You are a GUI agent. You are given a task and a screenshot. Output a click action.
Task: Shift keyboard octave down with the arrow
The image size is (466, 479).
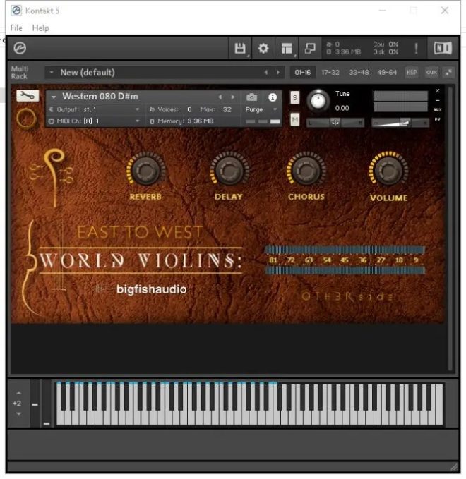tap(18, 414)
